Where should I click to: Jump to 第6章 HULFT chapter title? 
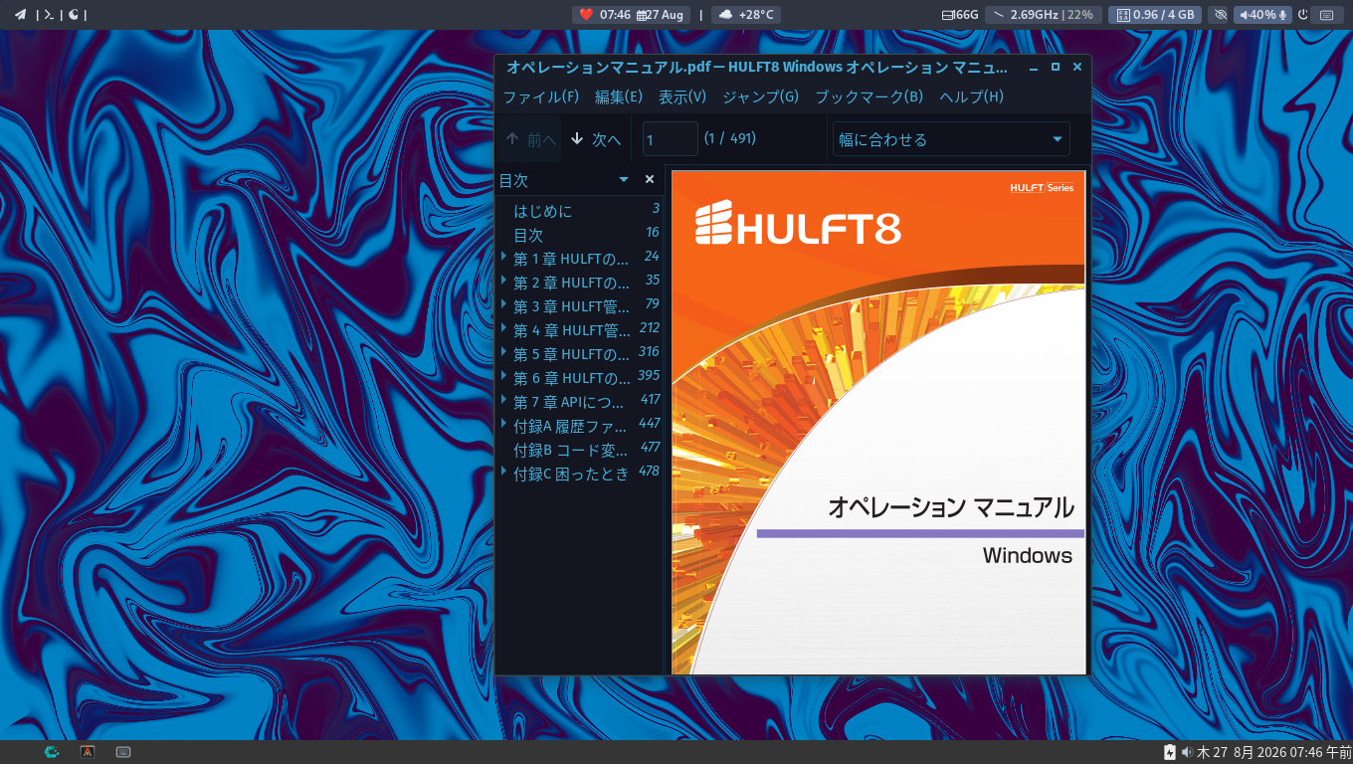pyautogui.click(x=572, y=378)
